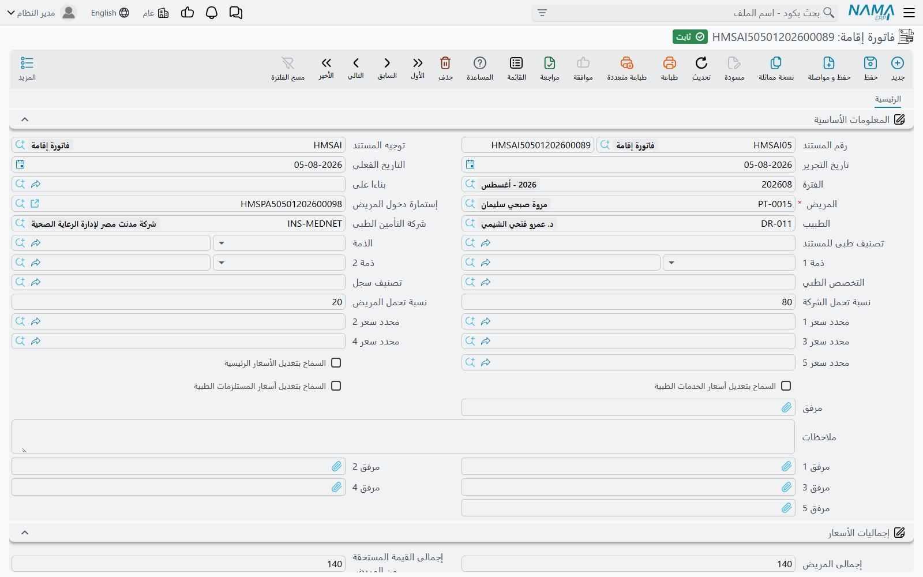Open the القائمة (List) view icon

pyautogui.click(x=516, y=63)
